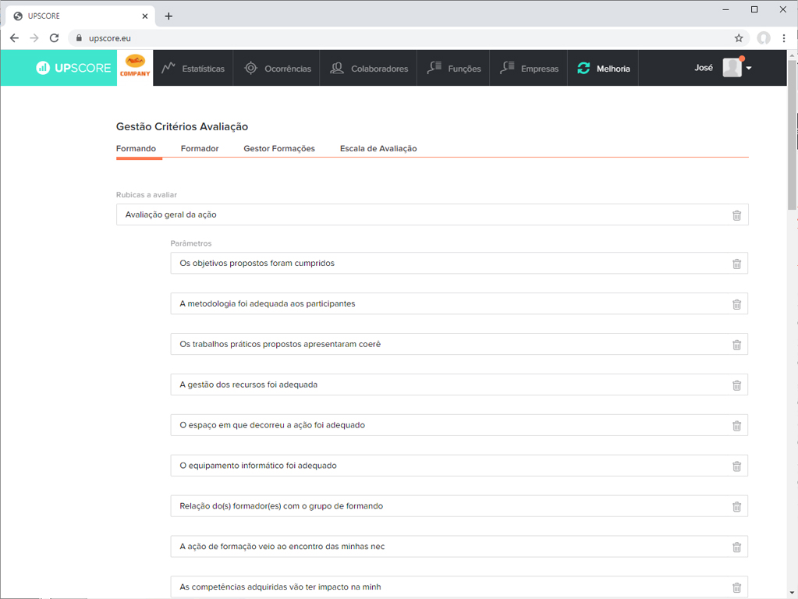Click the user name José
This screenshot has height=599, width=798.
tap(704, 68)
